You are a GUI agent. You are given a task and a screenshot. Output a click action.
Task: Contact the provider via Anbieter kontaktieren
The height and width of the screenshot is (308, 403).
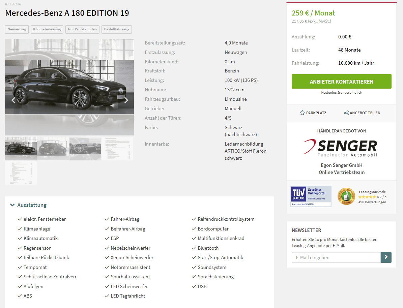coord(341,82)
